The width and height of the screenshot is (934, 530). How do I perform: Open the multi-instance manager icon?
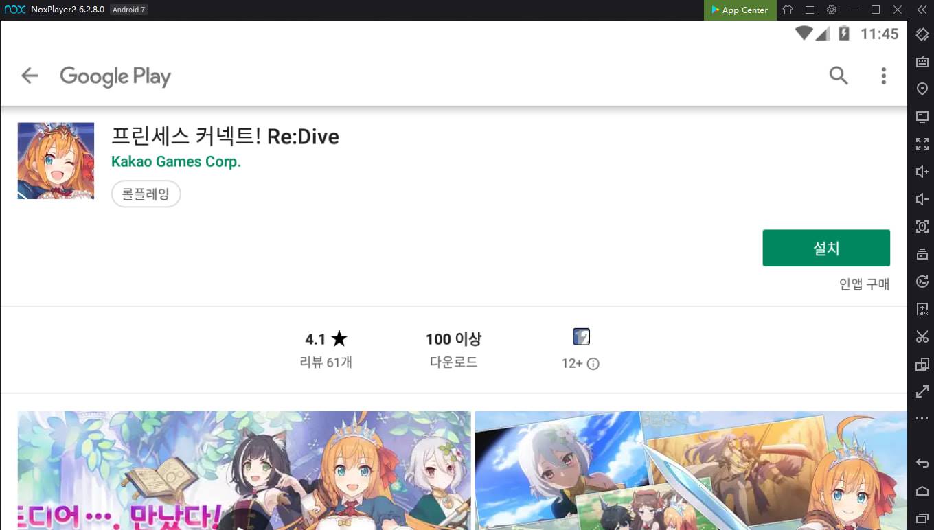922,364
